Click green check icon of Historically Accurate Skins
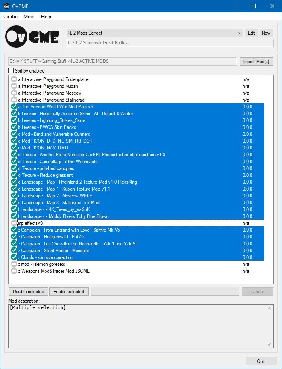The width and height of the screenshot is (282, 369). click(x=14, y=114)
